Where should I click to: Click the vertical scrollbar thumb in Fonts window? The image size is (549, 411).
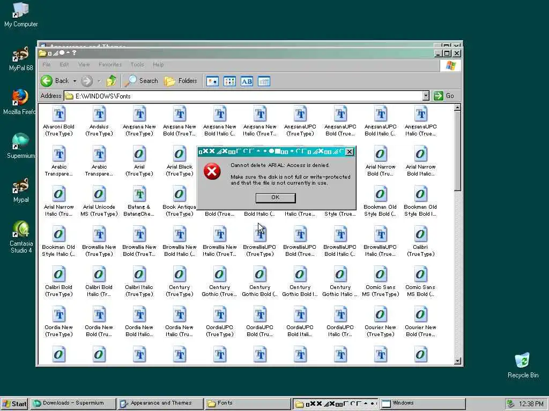457,151
